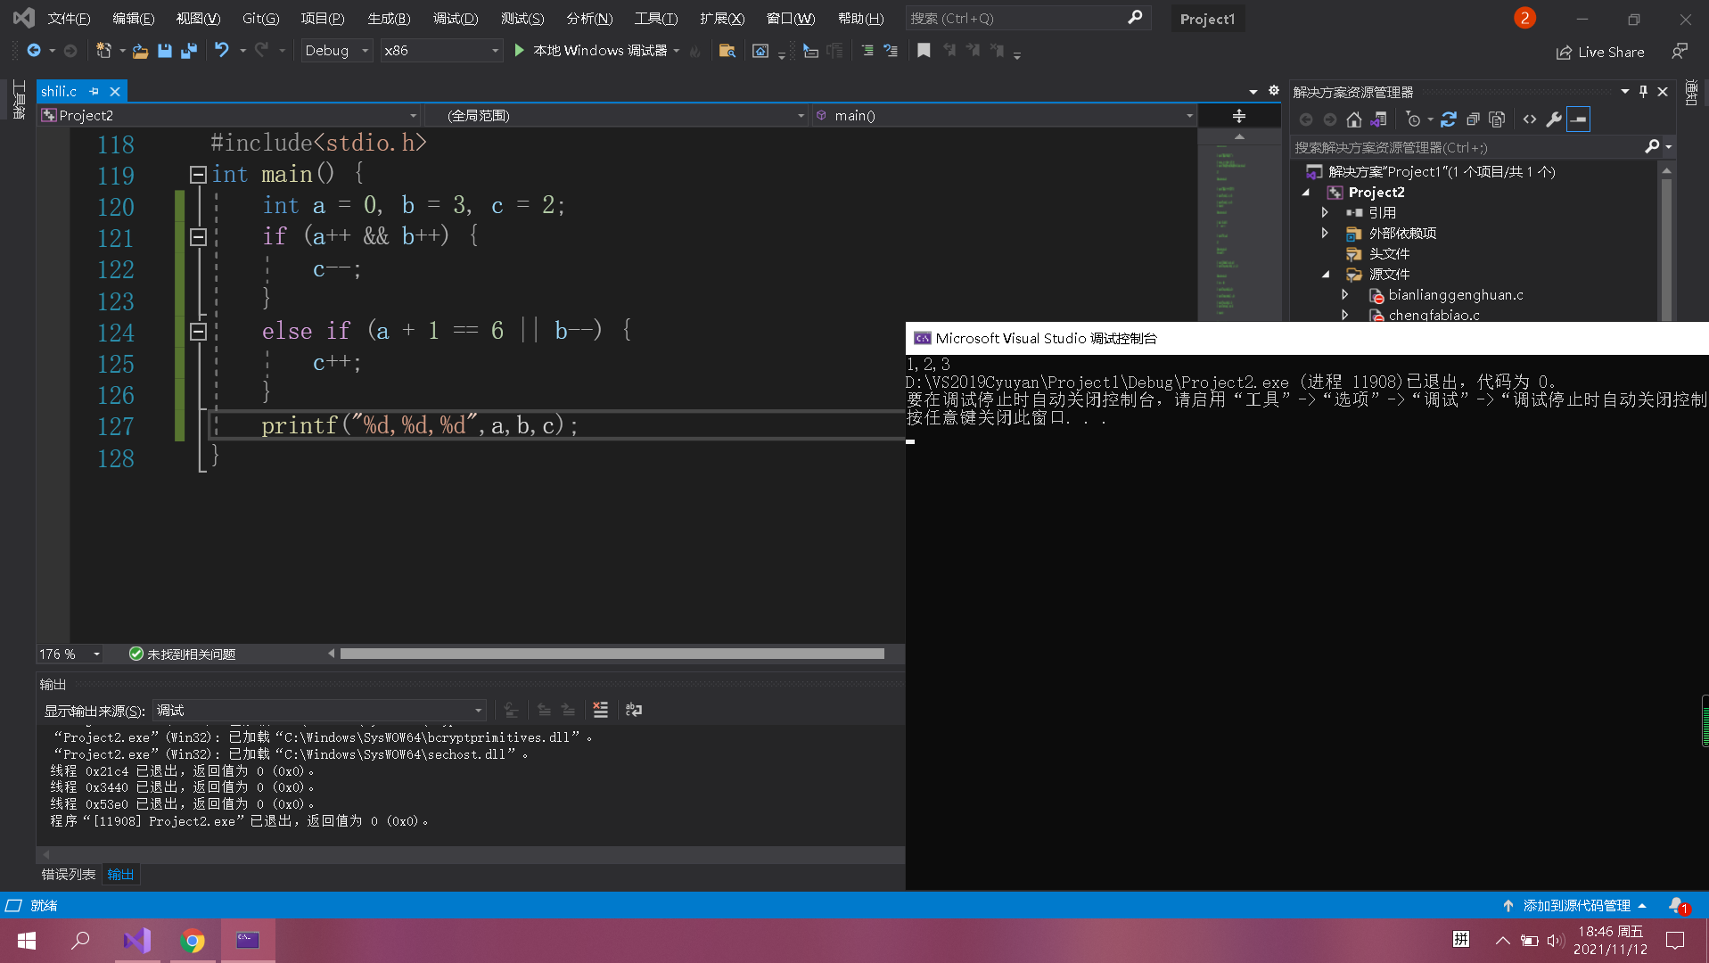Open output source dropdown showing 调试
The height and width of the screenshot is (963, 1709).
click(318, 710)
